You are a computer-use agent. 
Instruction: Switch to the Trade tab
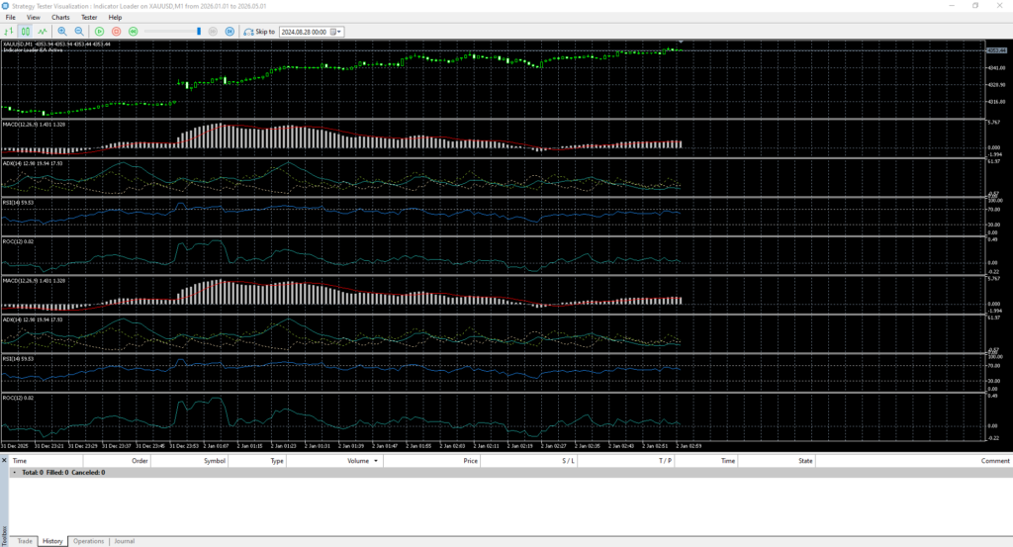tap(25, 541)
